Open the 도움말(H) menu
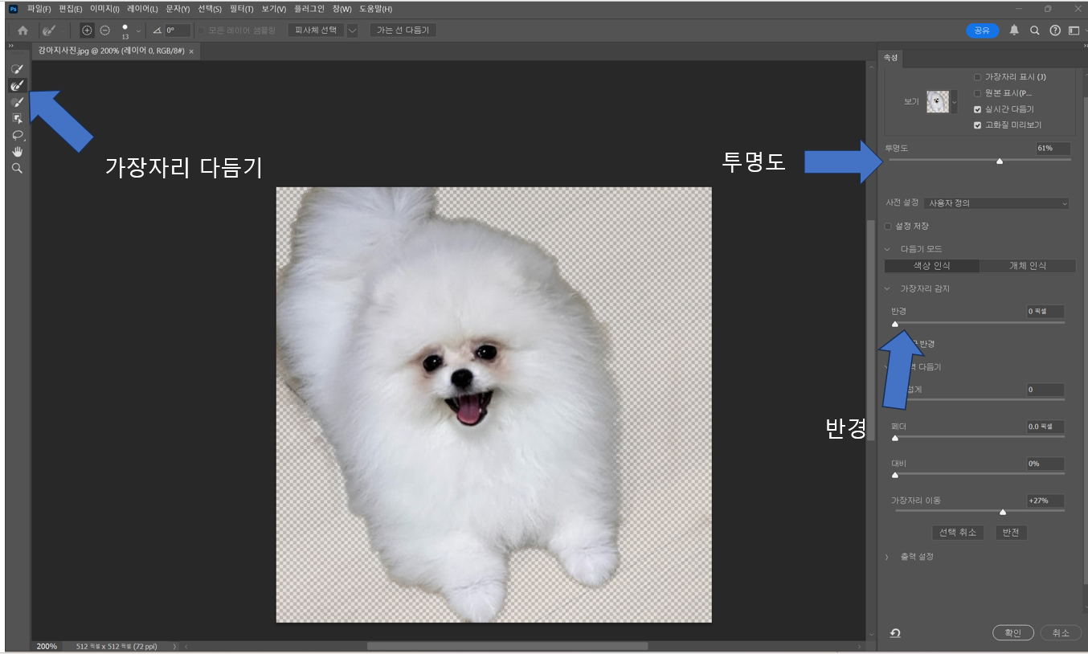This screenshot has height=654, width=1088. 375,9
